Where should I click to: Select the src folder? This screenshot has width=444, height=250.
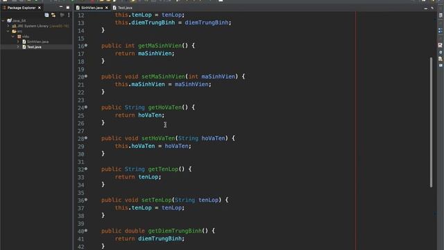17,31
